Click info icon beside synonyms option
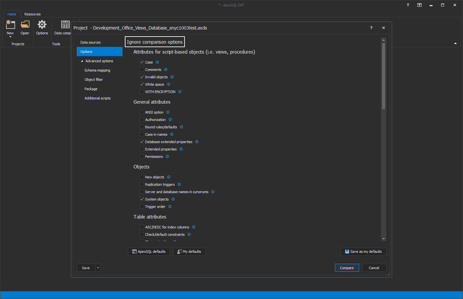The width and height of the screenshot is (463, 299). [x=213, y=192]
